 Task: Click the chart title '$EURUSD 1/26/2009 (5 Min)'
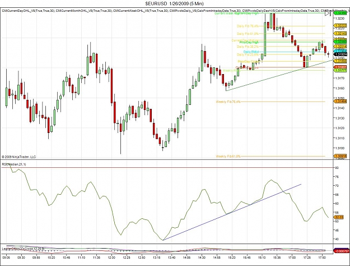[x=174, y=3]
